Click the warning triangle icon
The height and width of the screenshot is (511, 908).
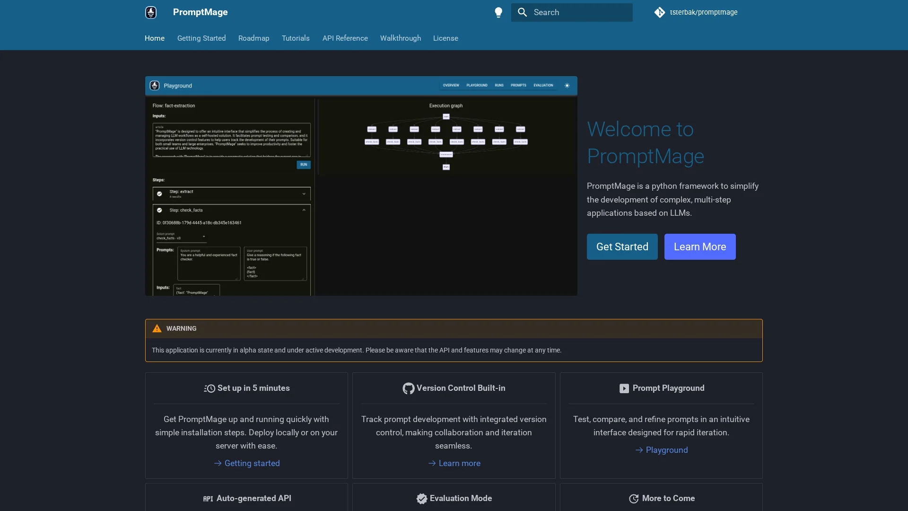(157, 328)
